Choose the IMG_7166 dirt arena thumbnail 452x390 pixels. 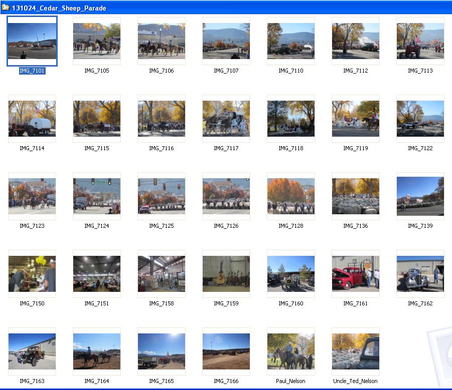[x=226, y=351]
